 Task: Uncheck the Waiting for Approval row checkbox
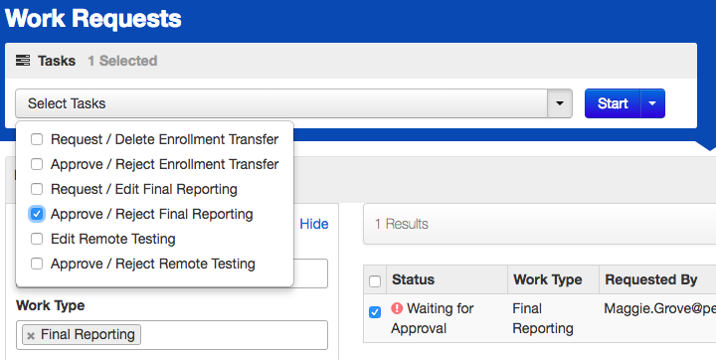(x=375, y=312)
